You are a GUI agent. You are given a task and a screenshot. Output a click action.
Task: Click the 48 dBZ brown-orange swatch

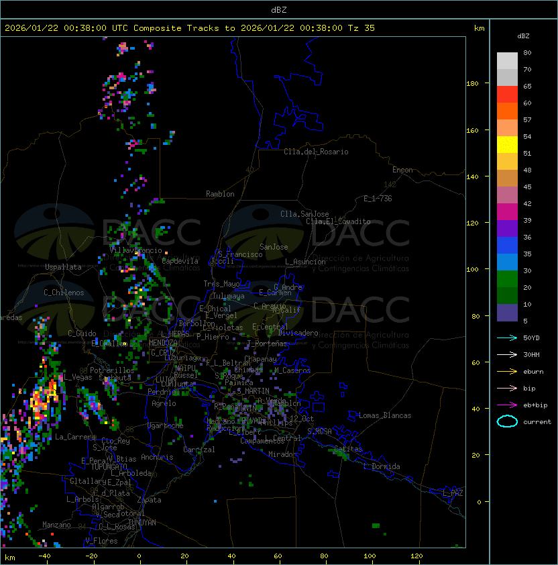tap(507, 178)
